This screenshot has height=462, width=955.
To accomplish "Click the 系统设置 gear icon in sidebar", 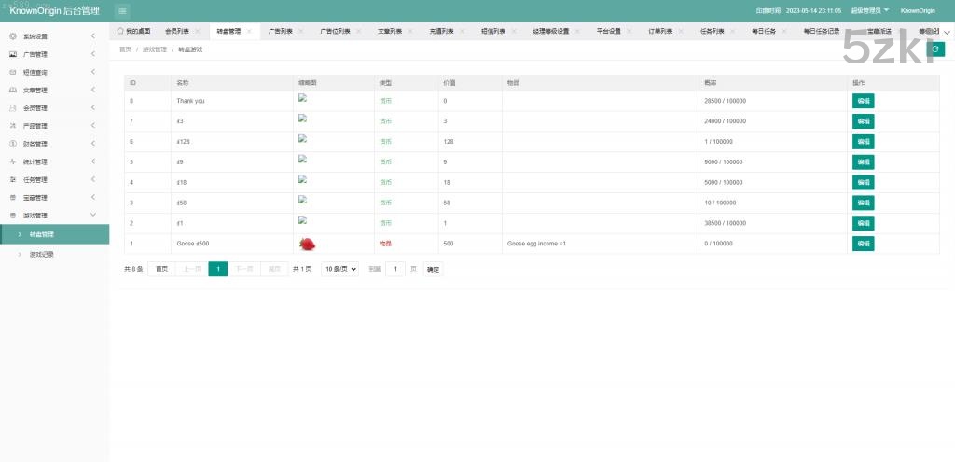I will 12,36.
